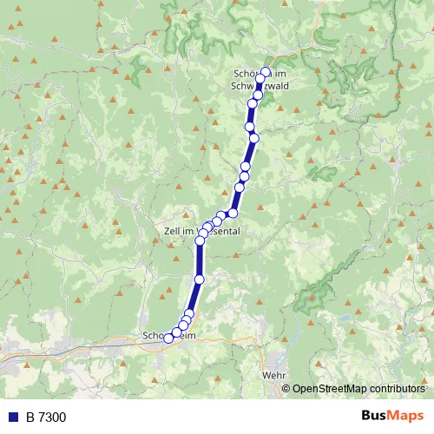The image size is (434, 434).
Task: Select the stop marker at the route's eastward bend
Action: click(233, 214)
